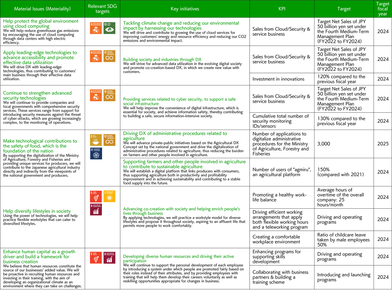Click "Driving and operating programs" in the skills development row

click(340, 256)
